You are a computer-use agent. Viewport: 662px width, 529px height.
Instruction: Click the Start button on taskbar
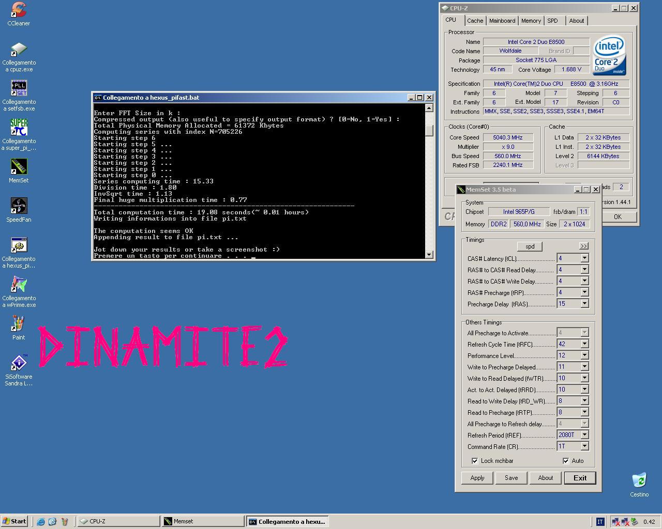(x=14, y=521)
